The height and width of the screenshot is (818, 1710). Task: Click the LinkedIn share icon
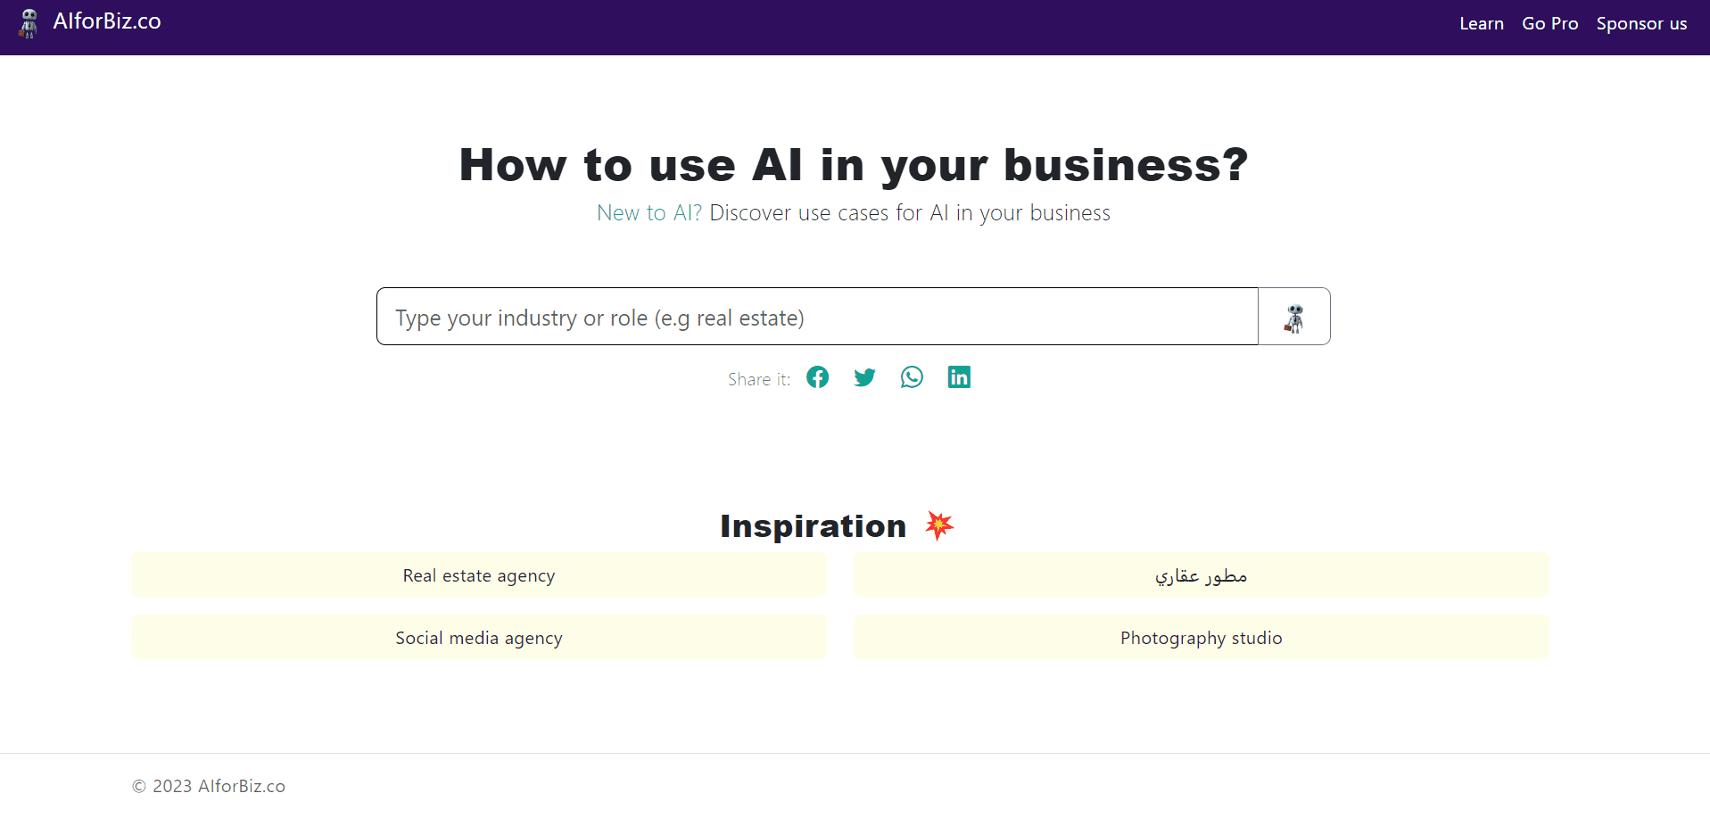coord(959,377)
